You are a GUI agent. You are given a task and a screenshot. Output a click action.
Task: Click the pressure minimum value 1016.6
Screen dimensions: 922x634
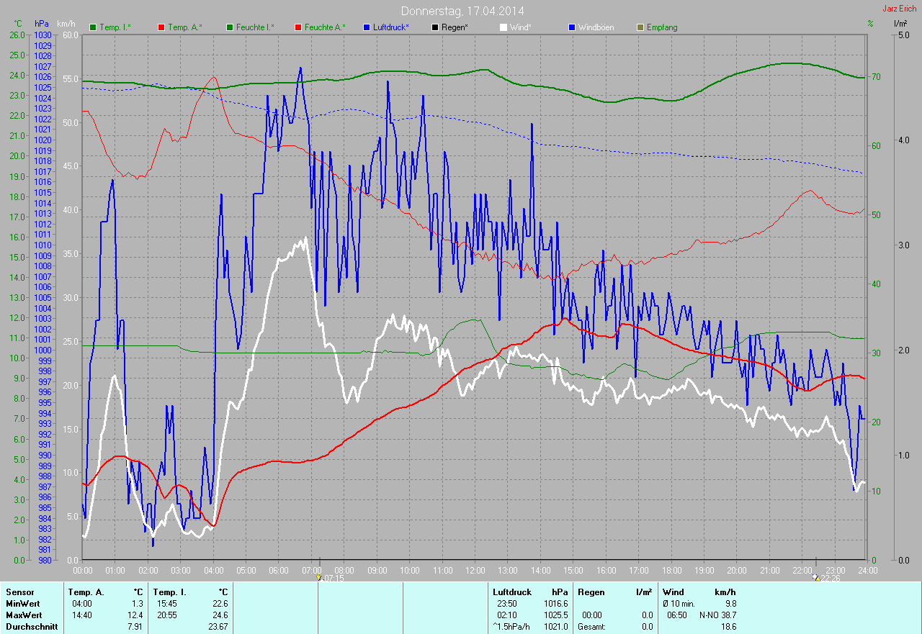556,603
